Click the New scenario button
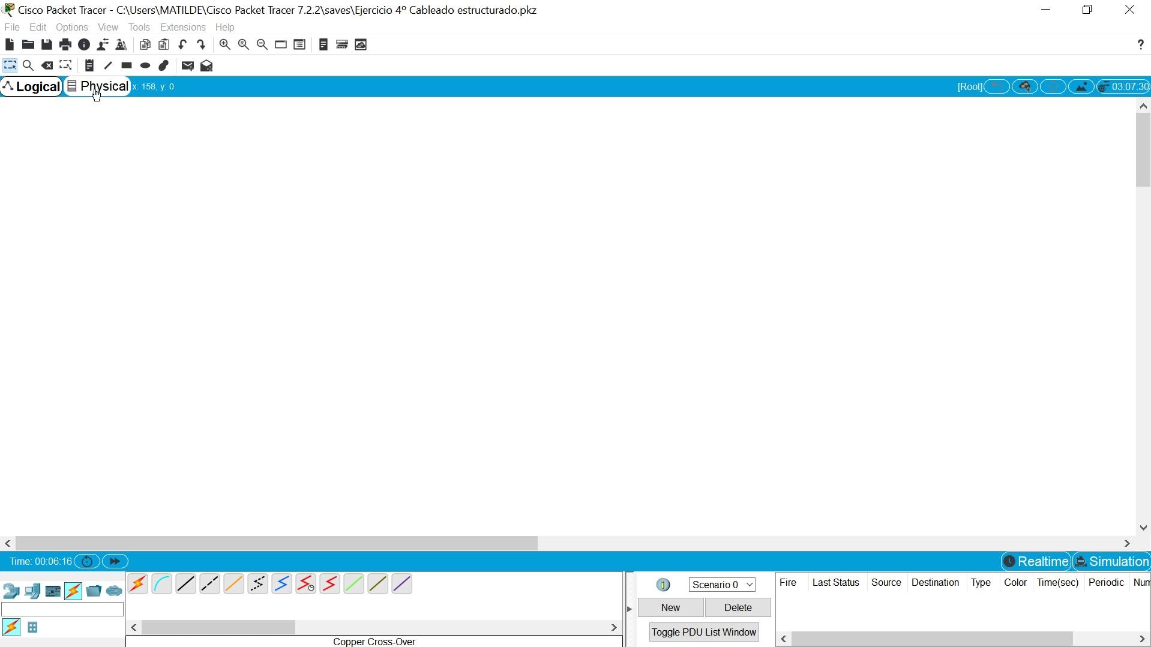Viewport: 1151px width, 647px height. [670, 608]
